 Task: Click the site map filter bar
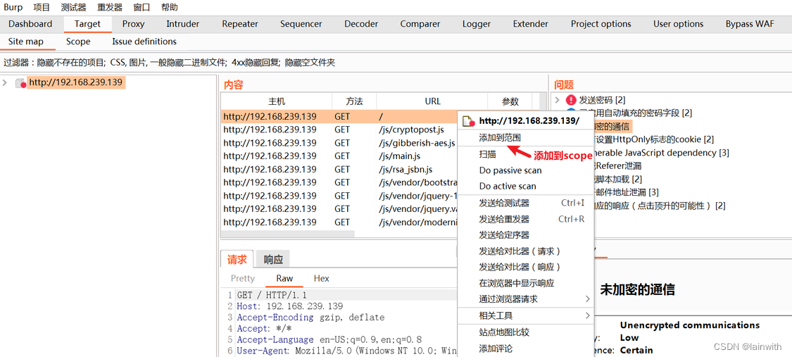click(396, 63)
